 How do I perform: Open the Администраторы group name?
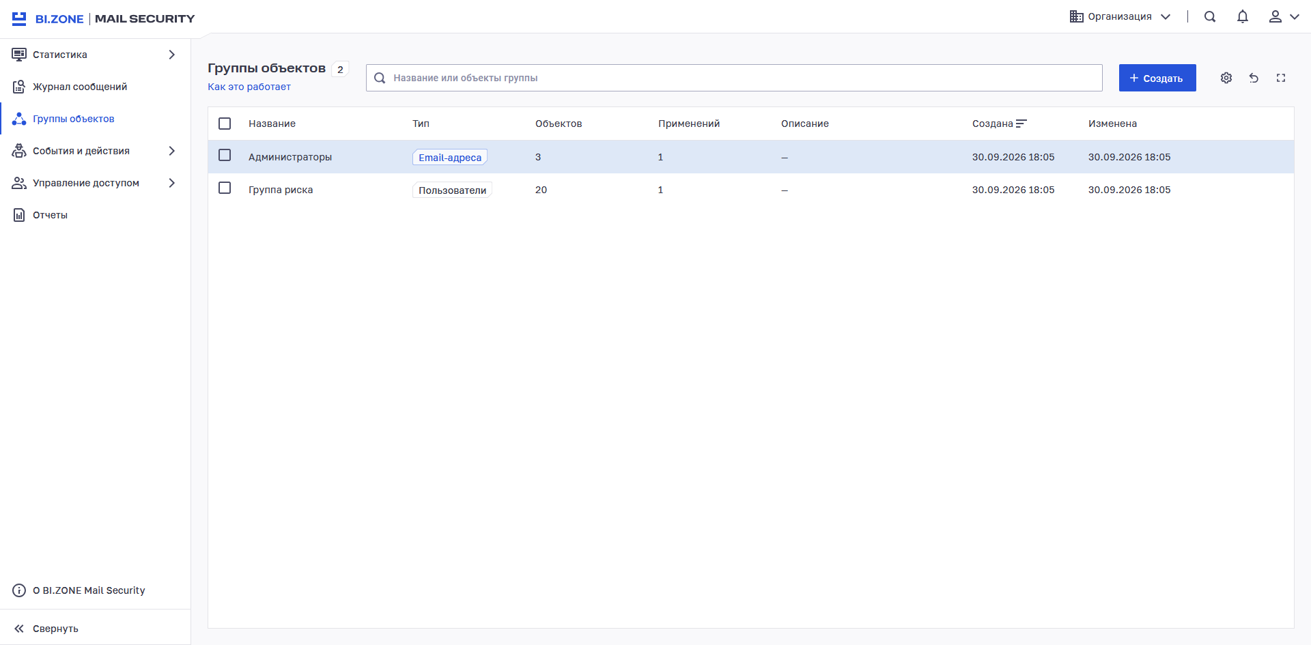coord(290,157)
